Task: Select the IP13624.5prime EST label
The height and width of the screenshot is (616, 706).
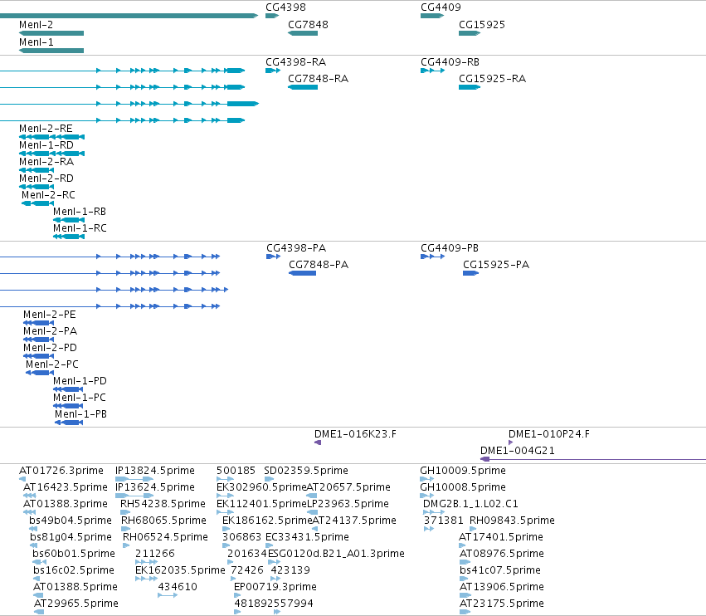Action: pos(155,487)
